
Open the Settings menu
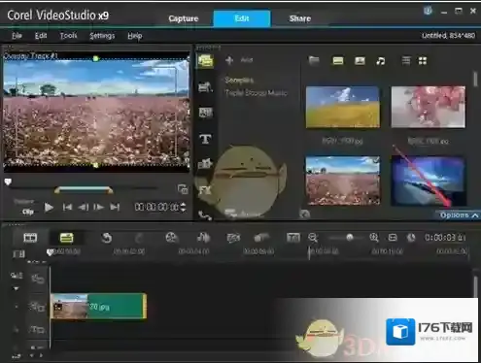(x=102, y=36)
